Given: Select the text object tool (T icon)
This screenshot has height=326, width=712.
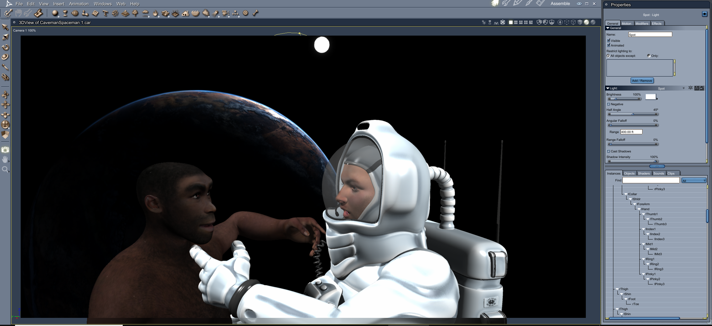Looking at the screenshot, I should (105, 13).
